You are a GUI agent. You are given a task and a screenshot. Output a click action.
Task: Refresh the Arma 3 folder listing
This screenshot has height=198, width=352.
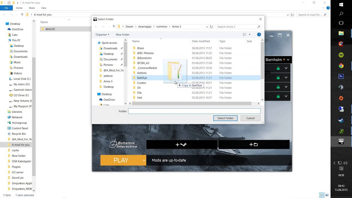pyautogui.click(x=211, y=27)
